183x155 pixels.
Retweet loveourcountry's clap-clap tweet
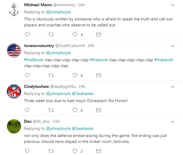click(51, 75)
